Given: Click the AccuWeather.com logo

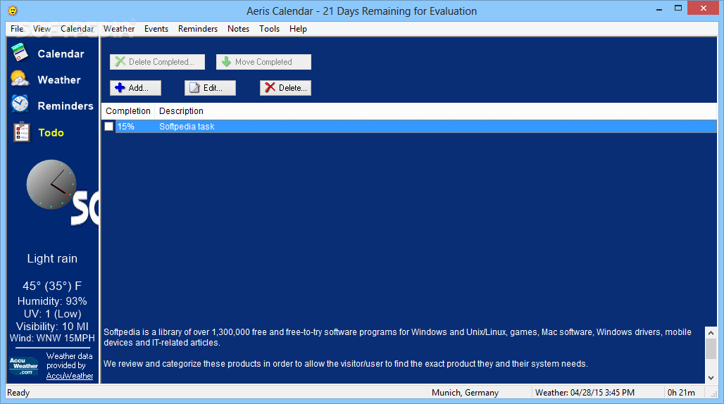Looking at the screenshot, I should (24, 366).
